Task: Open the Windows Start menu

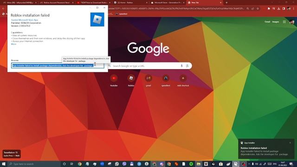Action: [4, 164]
